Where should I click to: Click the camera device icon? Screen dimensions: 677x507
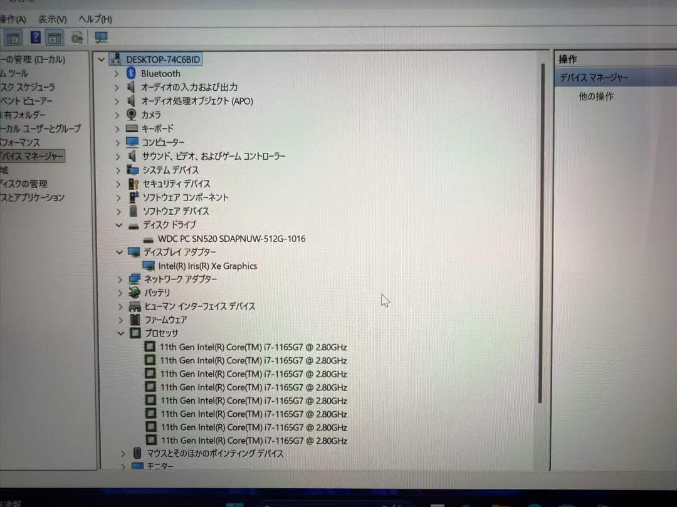pos(132,114)
